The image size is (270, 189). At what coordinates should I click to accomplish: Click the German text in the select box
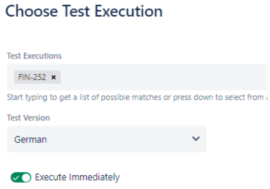click(x=31, y=139)
